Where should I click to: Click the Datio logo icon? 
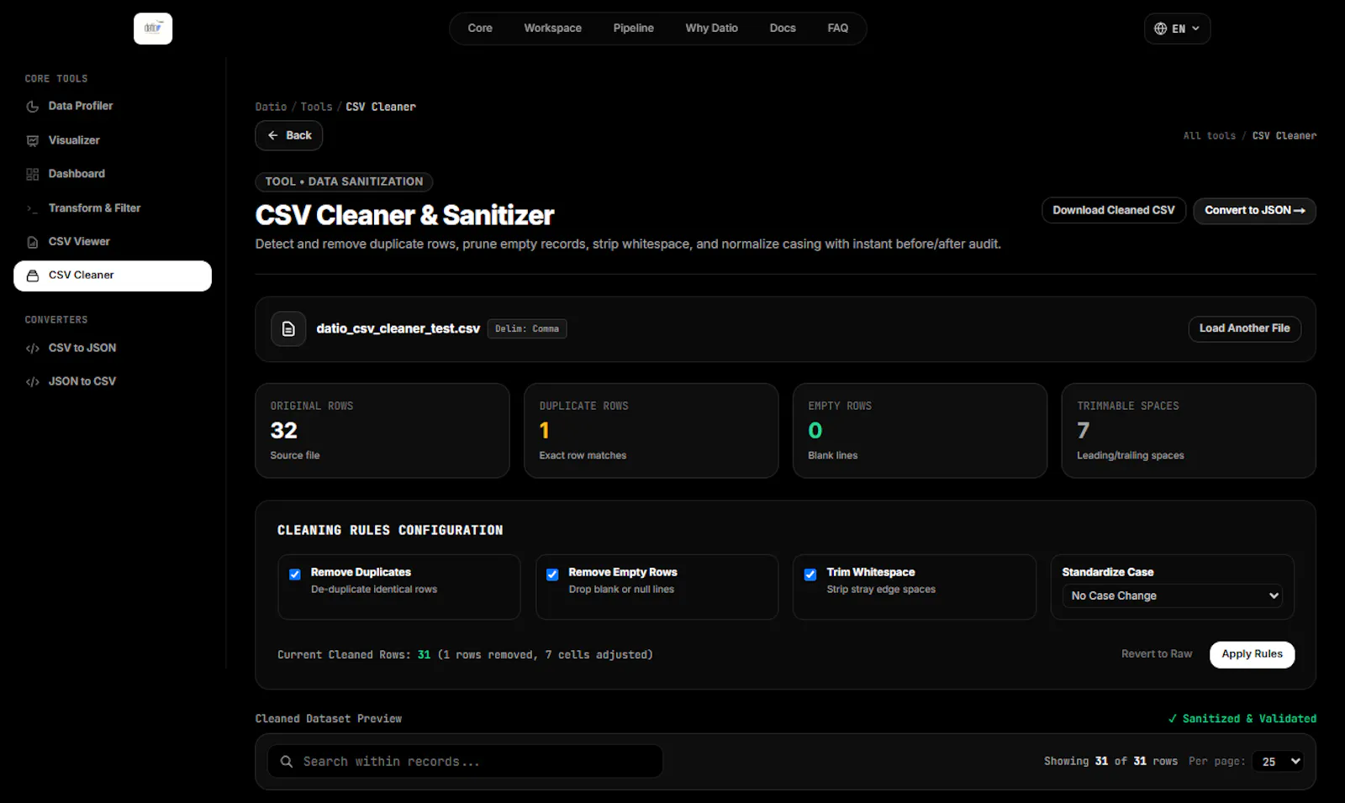pyautogui.click(x=153, y=29)
